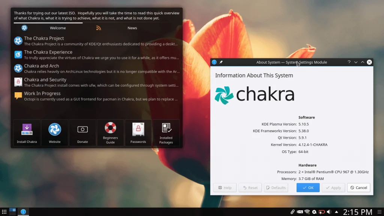Open the Installed Packages shortcut
The height and width of the screenshot is (216, 384).
(166, 133)
